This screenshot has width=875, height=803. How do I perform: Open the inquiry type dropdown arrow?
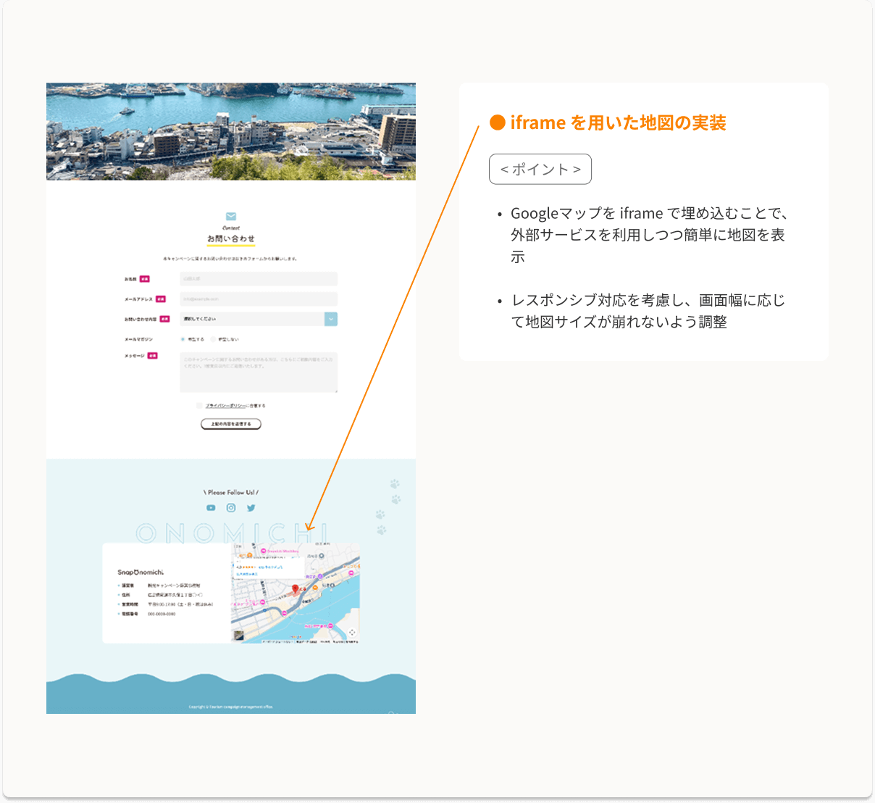[x=331, y=319]
